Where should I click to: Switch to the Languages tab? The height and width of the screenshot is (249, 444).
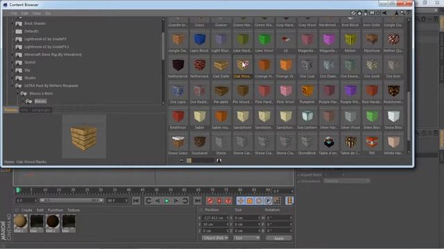(41, 110)
